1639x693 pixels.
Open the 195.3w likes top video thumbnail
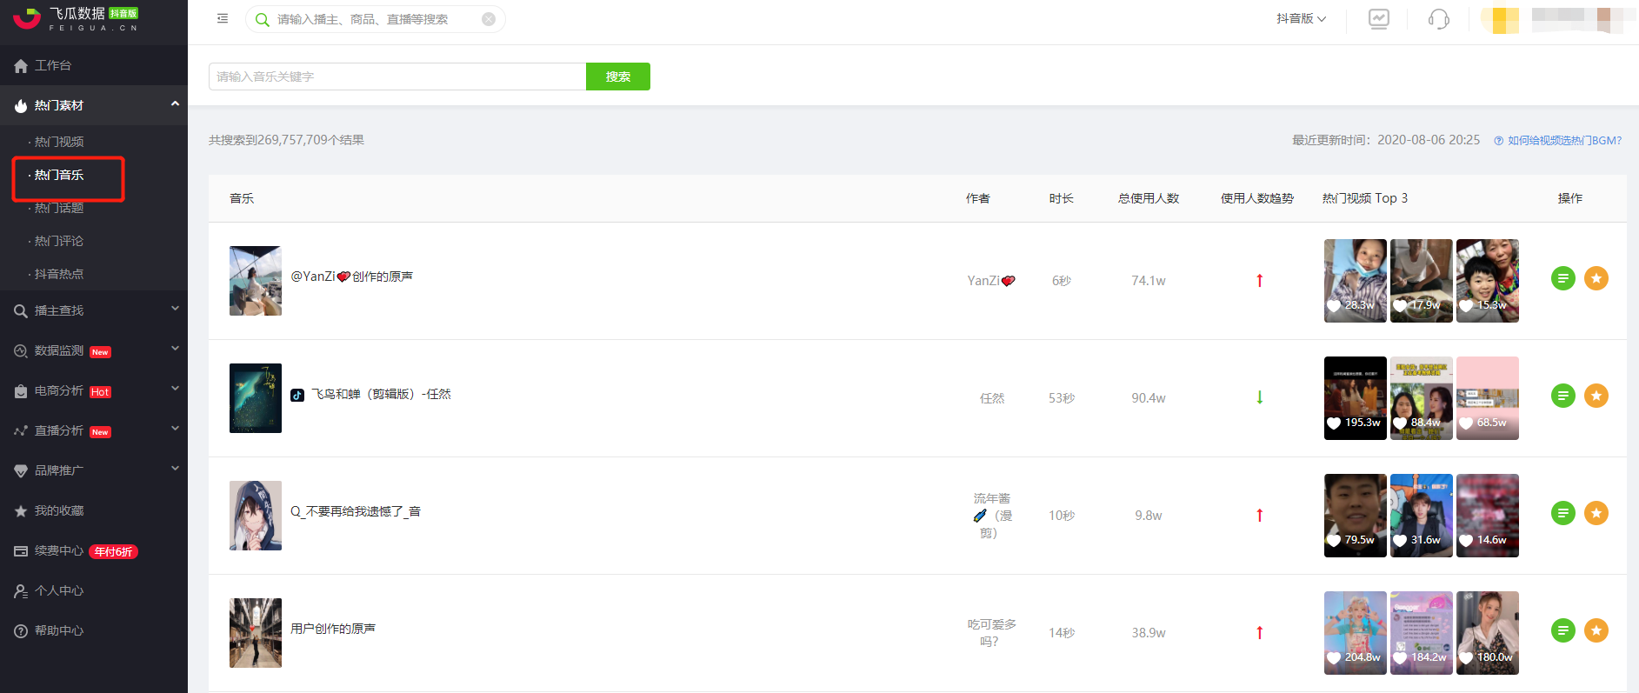[x=1355, y=397]
